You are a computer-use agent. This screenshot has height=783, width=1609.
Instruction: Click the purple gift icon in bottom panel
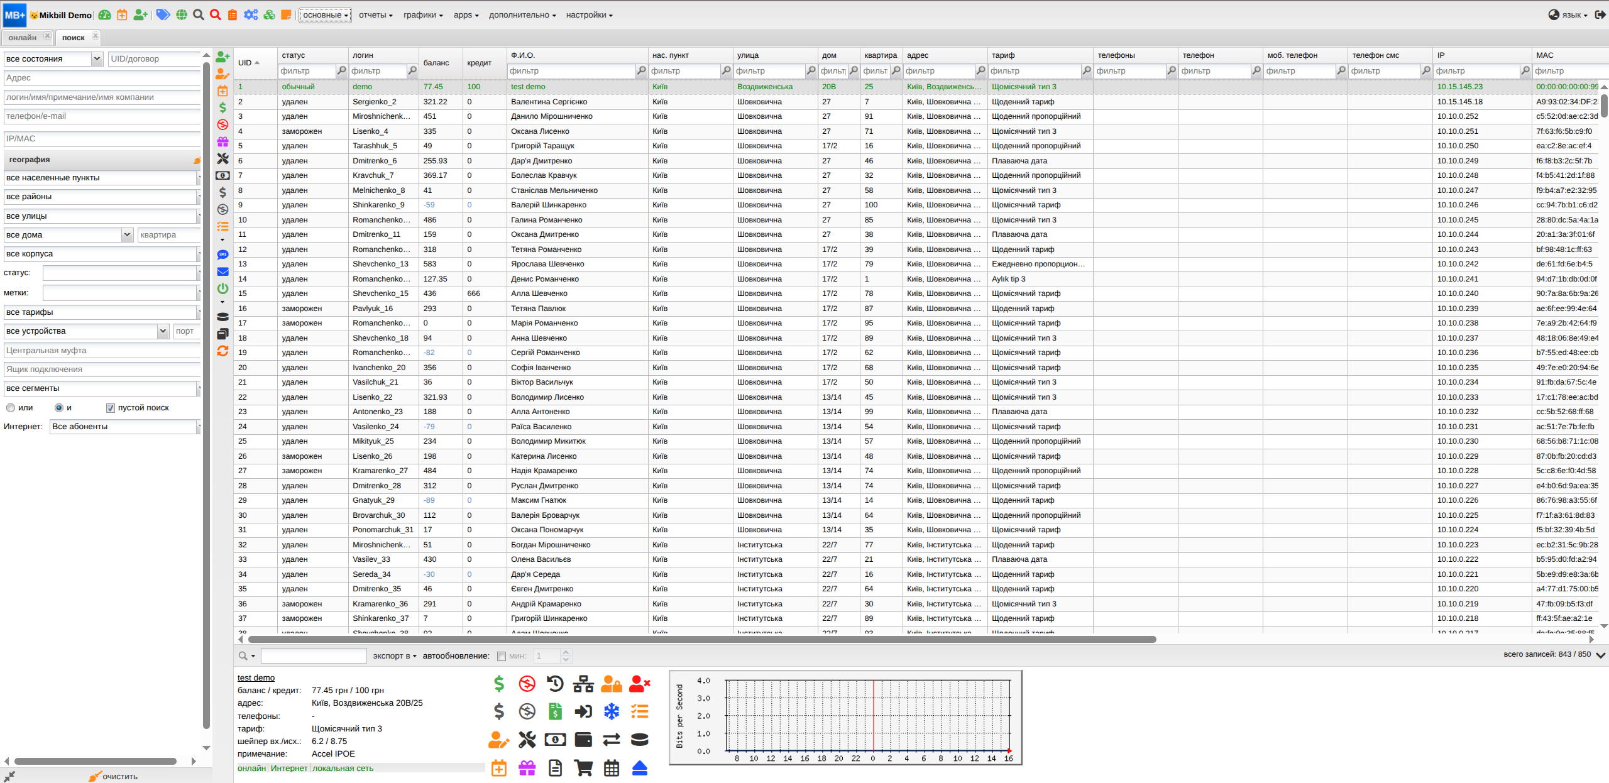[x=527, y=767]
